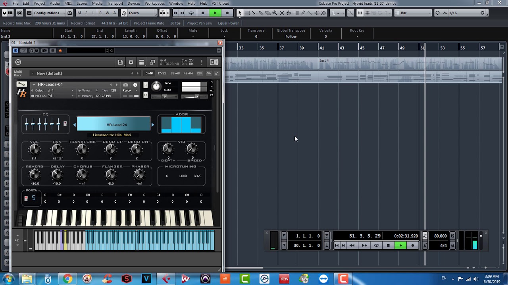The image size is (508, 285).
Task: Bypass the Kontakt plugin power button
Action: click(x=15, y=51)
